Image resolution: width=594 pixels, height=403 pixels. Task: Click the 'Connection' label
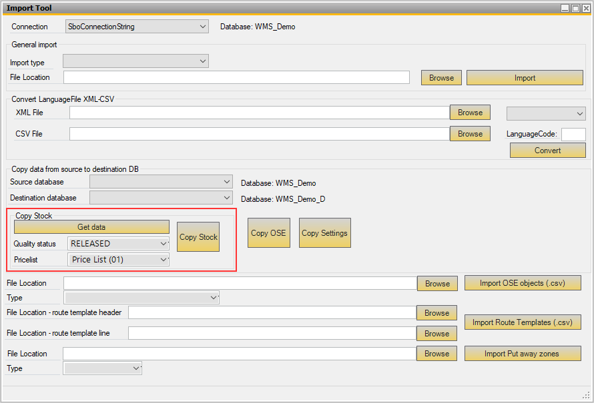29,27
